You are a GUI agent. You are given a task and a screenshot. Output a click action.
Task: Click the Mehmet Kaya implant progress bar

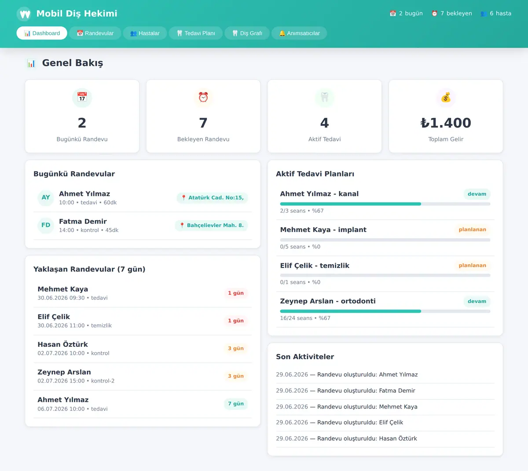pyautogui.click(x=385, y=240)
